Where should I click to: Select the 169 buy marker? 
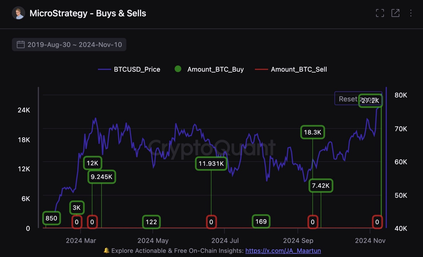(261, 221)
